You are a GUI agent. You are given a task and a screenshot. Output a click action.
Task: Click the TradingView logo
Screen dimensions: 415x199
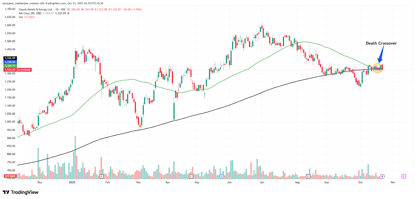20,192
